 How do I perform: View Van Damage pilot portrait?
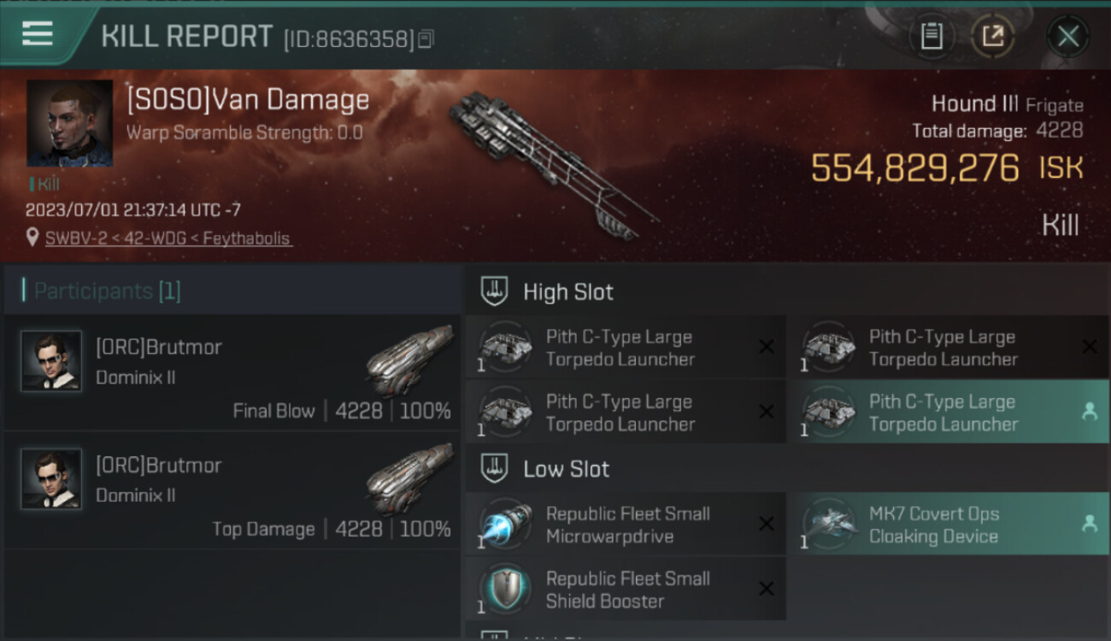(69, 123)
